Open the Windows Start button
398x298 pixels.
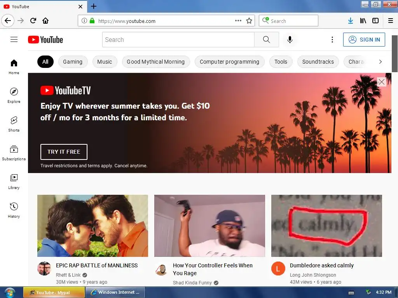pyautogui.click(x=10, y=293)
